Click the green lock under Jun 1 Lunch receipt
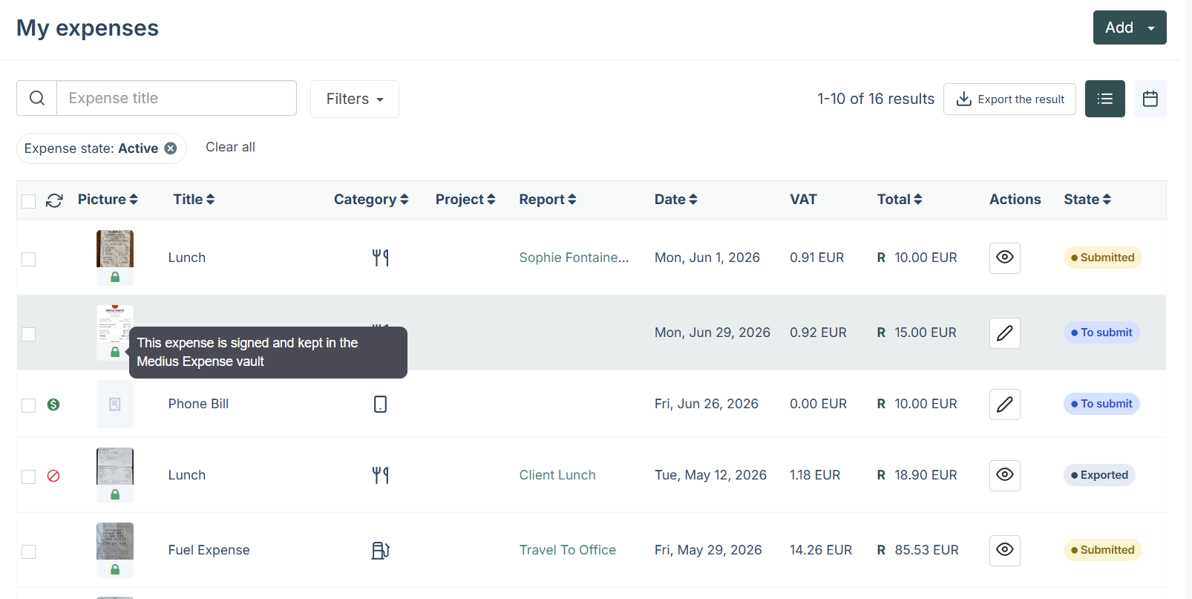 (x=115, y=277)
